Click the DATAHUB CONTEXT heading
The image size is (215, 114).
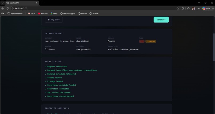(x=54, y=33)
